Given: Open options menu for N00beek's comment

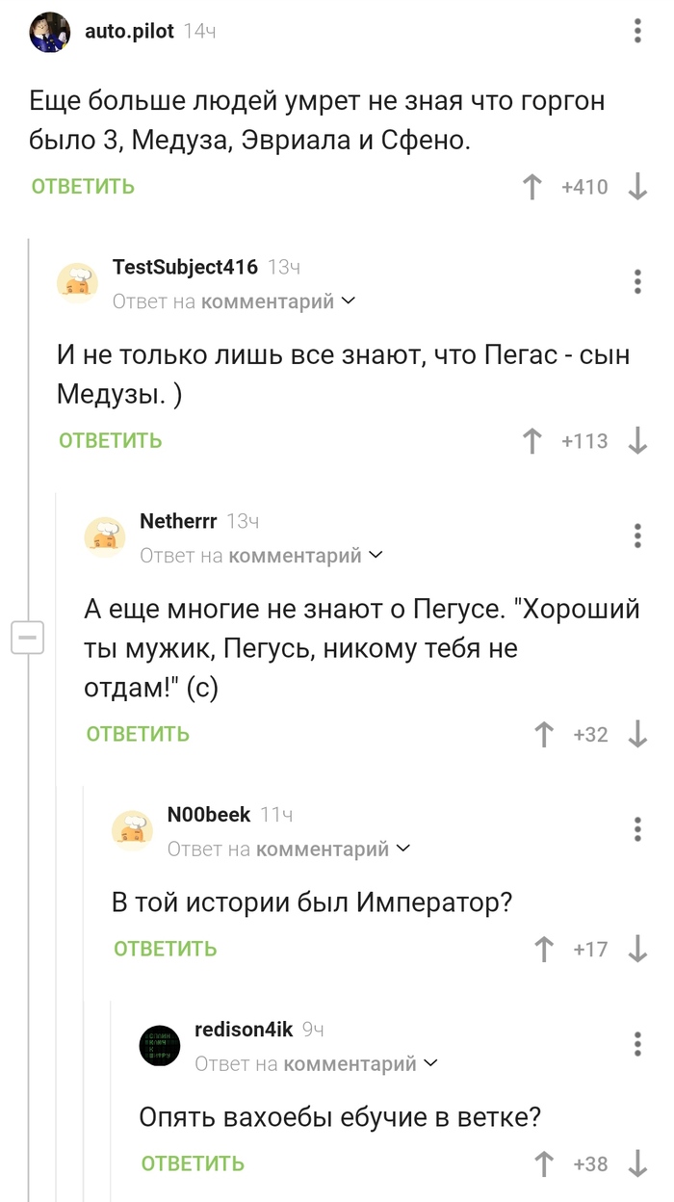Looking at the screenshot, I should (x=637, y=829).
